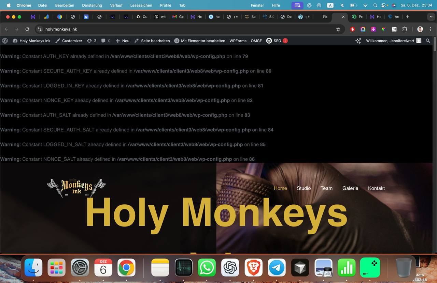Open the Neu new-content dropdown
The height and width of the screenshot is (283, 437).
pyautogui.click(x=123, y=41)
